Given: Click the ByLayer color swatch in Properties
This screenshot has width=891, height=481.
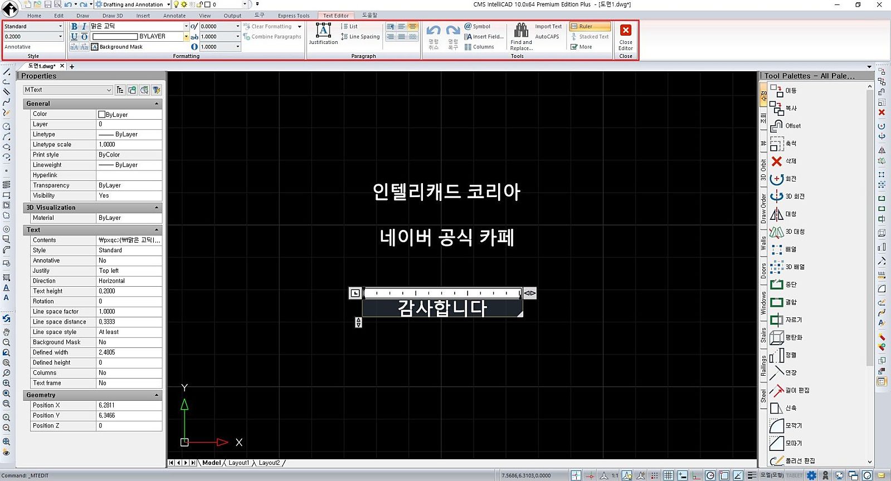Looking at the screenshot, I should 102,114.
